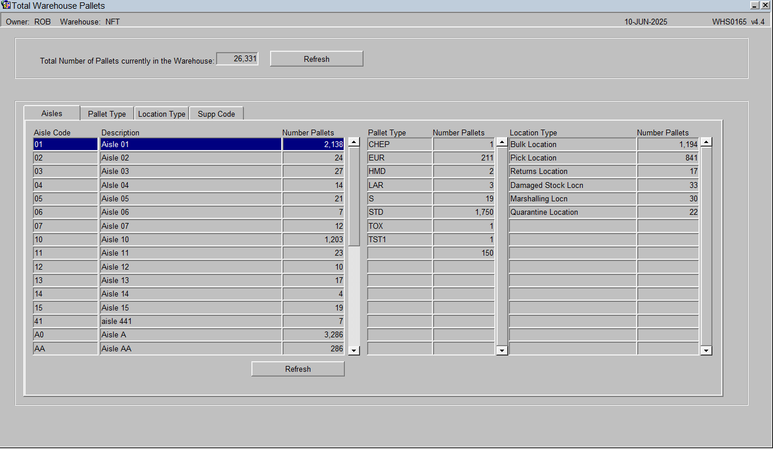773x450 pixels.
Task: Click the 150 value with blank pallet type
Action: point(464,253)
